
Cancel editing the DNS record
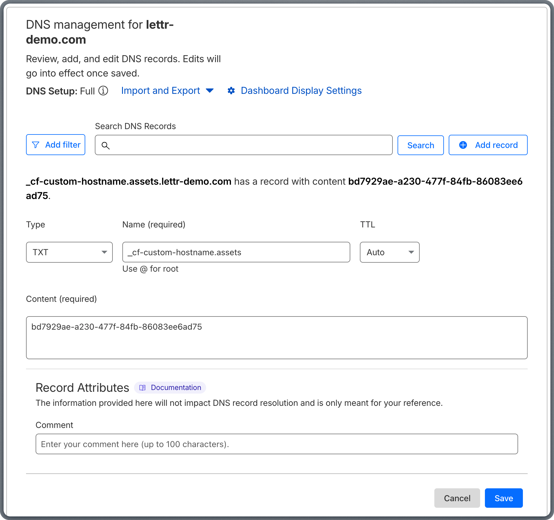[x=457, y=498]
